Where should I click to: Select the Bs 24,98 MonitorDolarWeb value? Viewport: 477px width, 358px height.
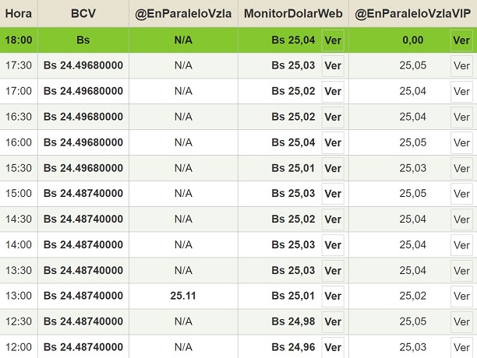tap(293, 322)
